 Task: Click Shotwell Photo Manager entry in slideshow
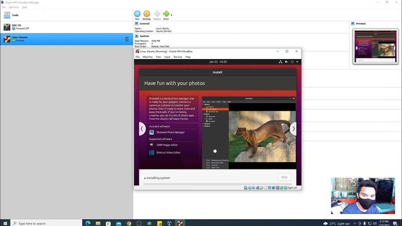167,132
